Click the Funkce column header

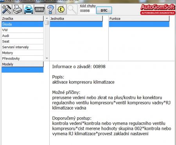click(139, 19)
